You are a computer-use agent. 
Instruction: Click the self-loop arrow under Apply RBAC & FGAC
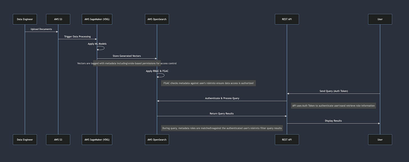pos(161,75)
